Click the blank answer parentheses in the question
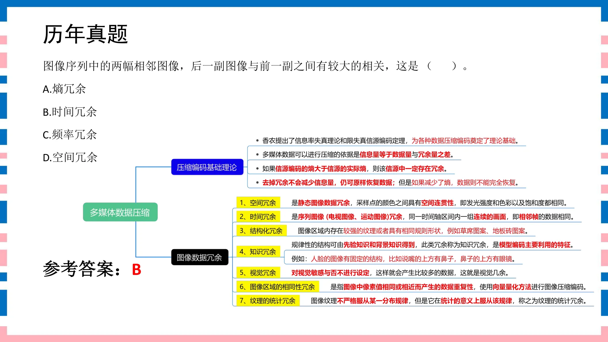This screenshot has height=342, width=608. click(x=442, y=66)
